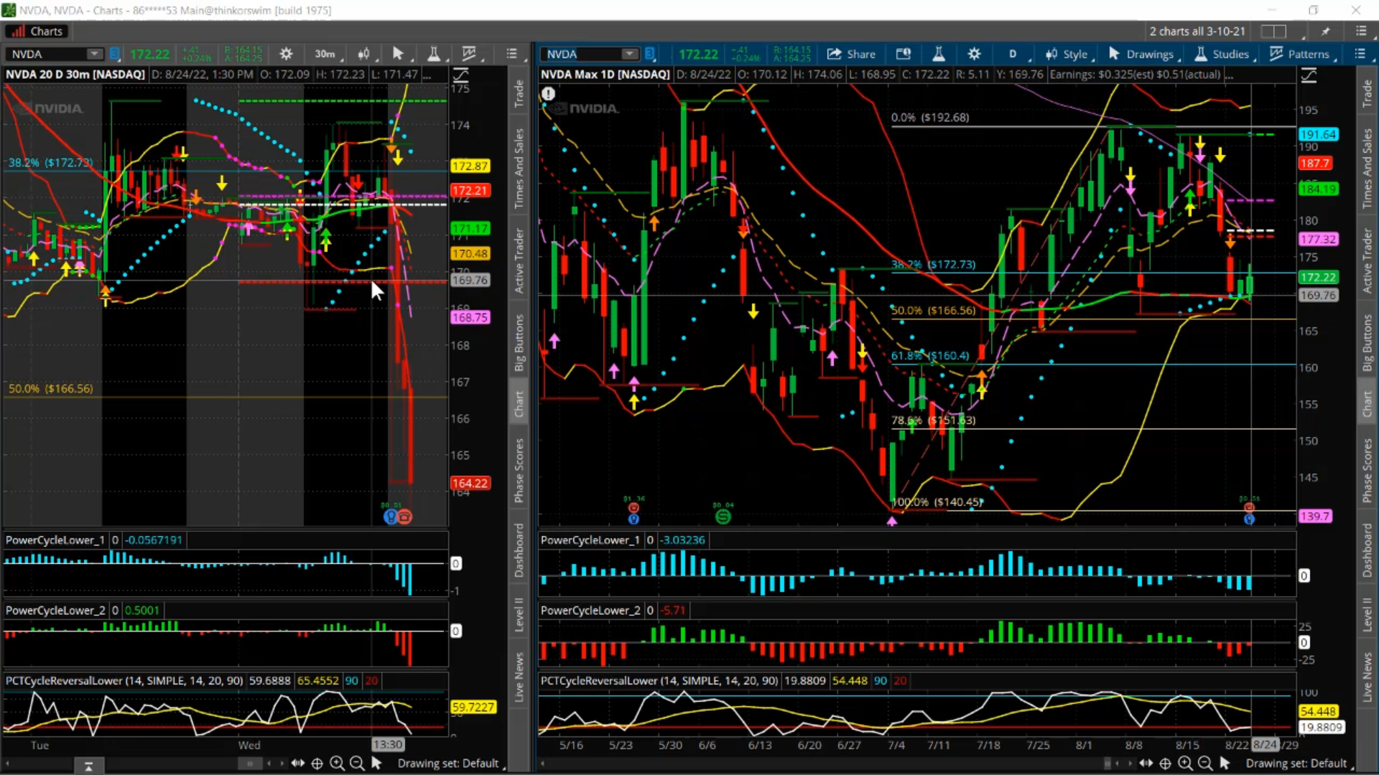
Task: Click the Share button in right chart
Action: click(x=851, y=54)
